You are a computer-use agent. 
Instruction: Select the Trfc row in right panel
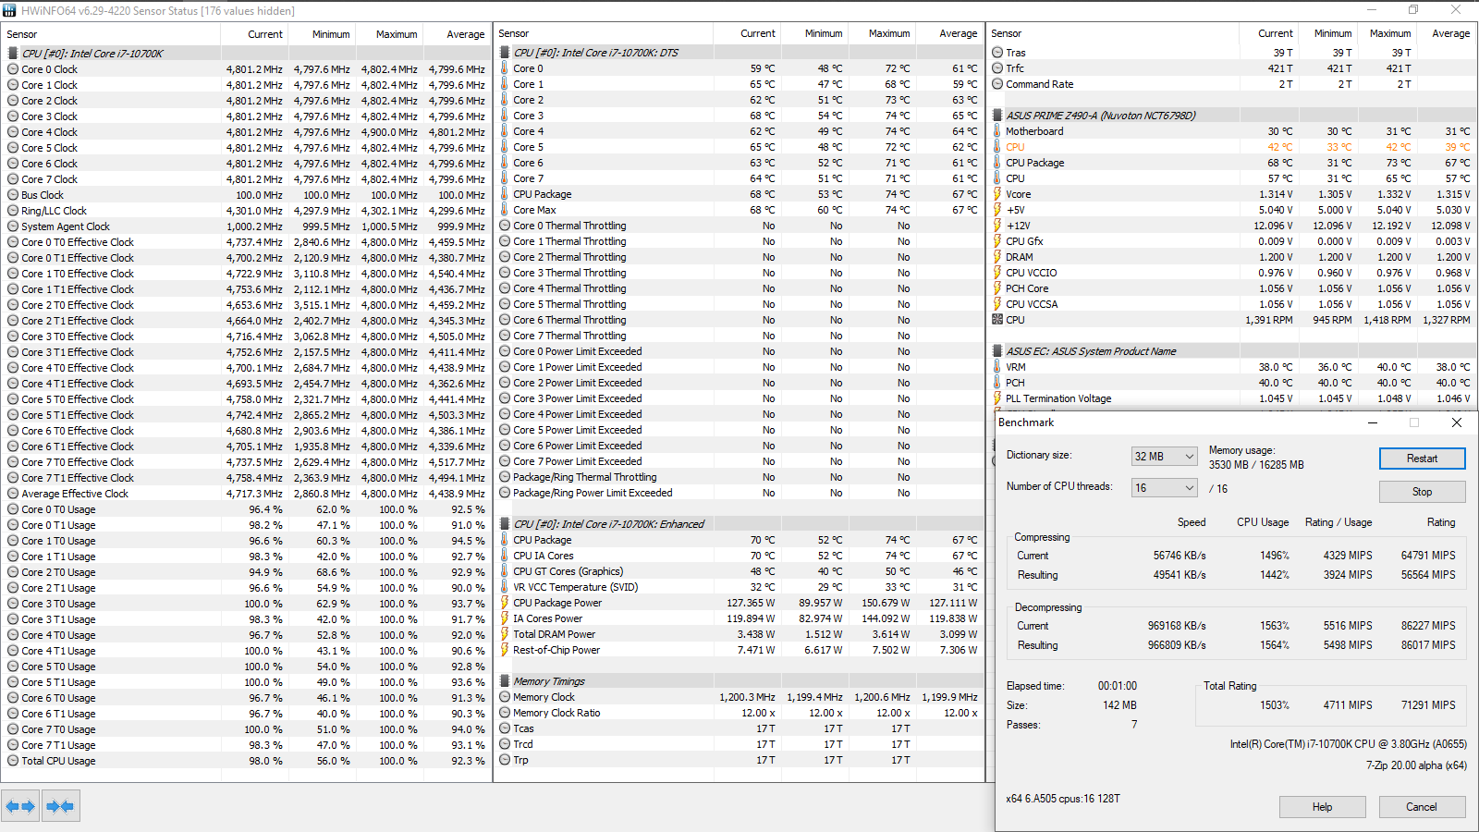[1233, 68]
